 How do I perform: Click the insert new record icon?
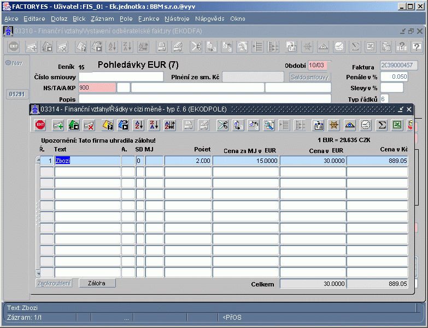[x=58, y=125]
